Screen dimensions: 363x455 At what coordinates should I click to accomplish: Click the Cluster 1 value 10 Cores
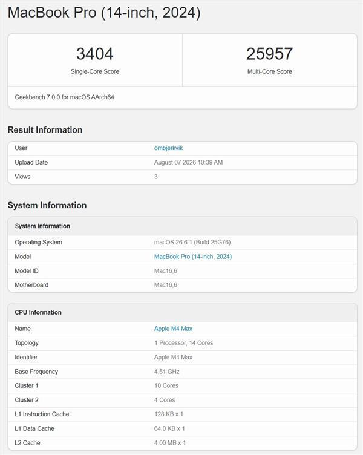click(166, 385)
